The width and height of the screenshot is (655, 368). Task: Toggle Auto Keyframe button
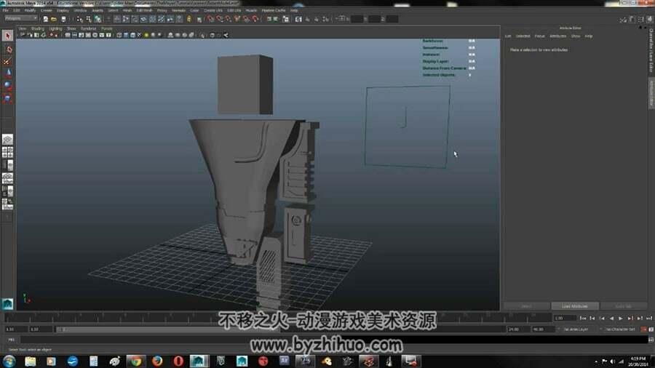pos(644,329)
